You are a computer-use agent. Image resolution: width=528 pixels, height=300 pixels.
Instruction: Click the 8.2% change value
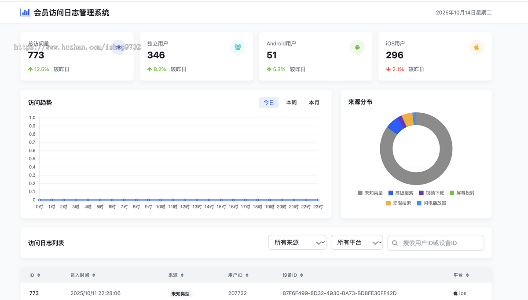click(x=160, y=69)
